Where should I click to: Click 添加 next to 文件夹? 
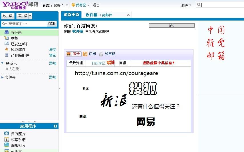pos(53,77)
